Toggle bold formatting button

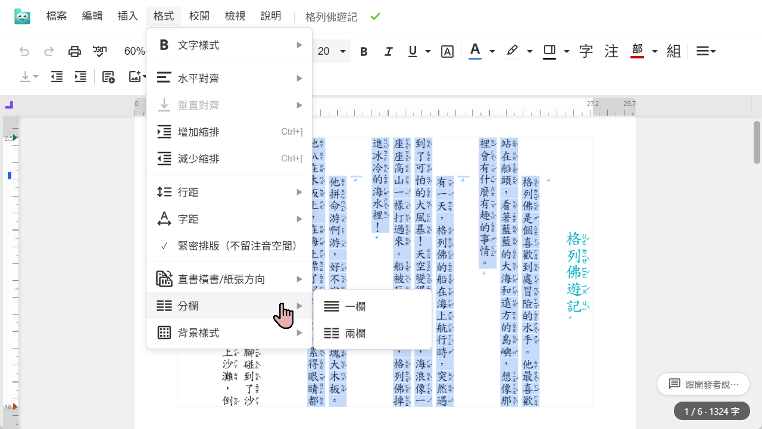point(364,52)
